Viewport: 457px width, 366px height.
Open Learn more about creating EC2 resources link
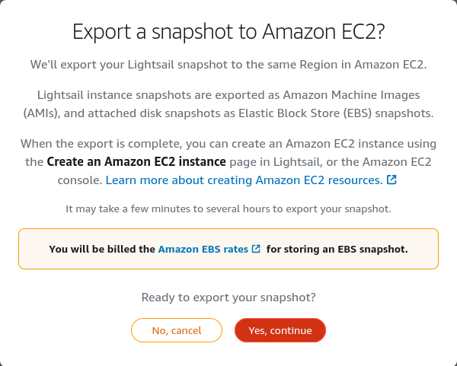tap(244, 180)
